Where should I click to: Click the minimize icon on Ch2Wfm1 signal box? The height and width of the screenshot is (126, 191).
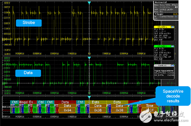coord(172,46)
